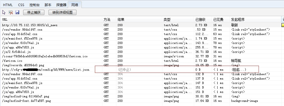Click the image/x-icon type cell
Image resolution: width=284 pixels, height=106 pixels.
[x=174, y=56]
